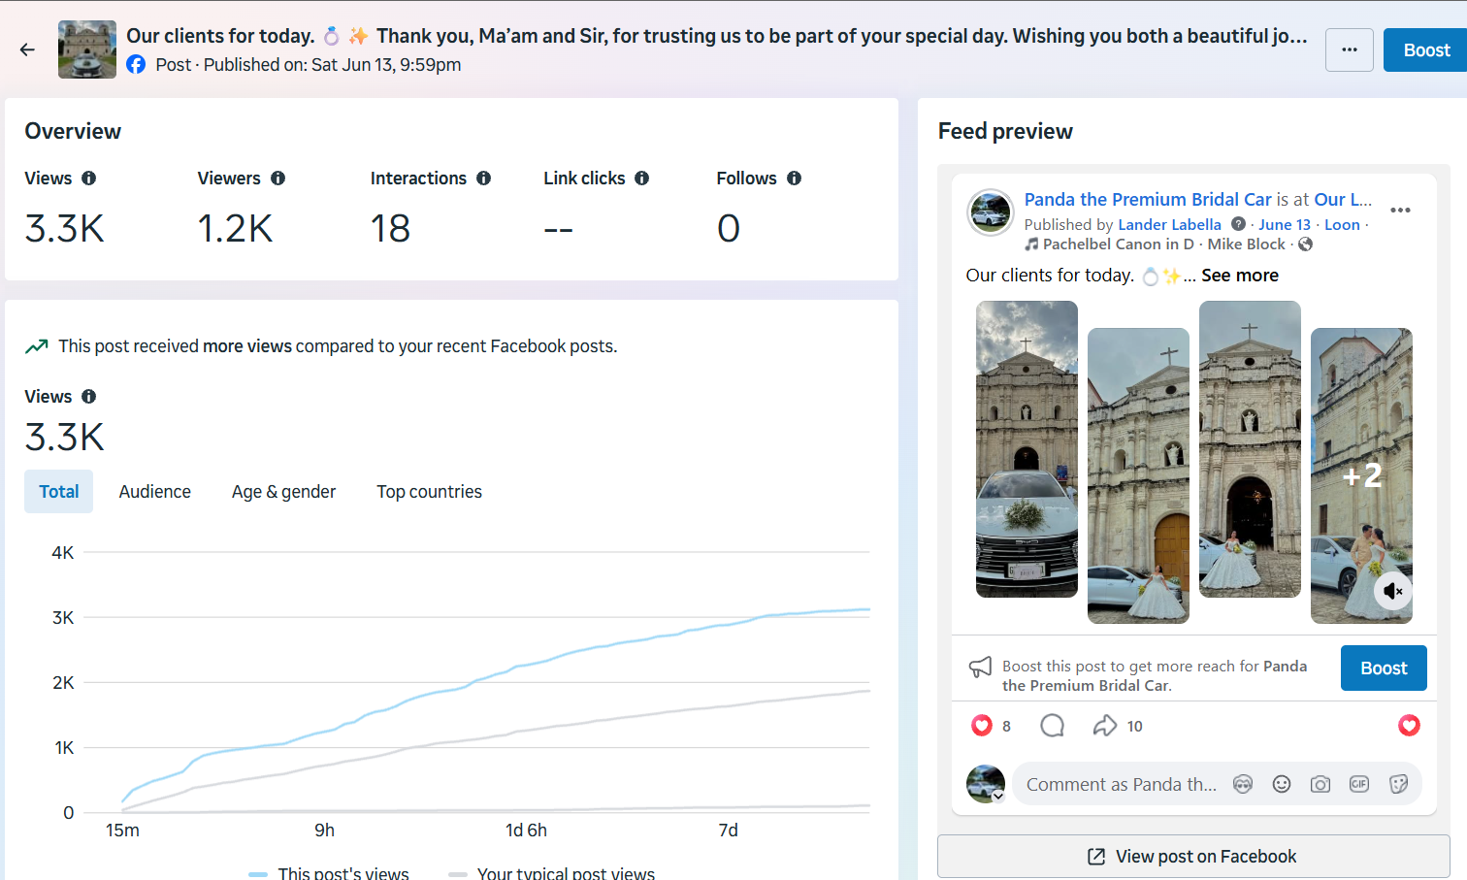Show info for the Overview Views metric
Image resolution: width=1467 pixels, height=880 pixels.
click(x=89, y=179)
